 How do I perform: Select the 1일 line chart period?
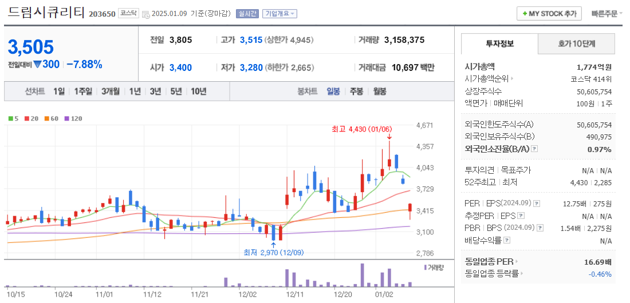pyautogui.click(x=58, y=91)
